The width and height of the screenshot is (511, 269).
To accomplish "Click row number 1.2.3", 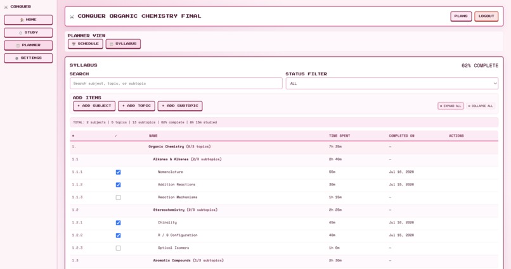I will [77, 248].
